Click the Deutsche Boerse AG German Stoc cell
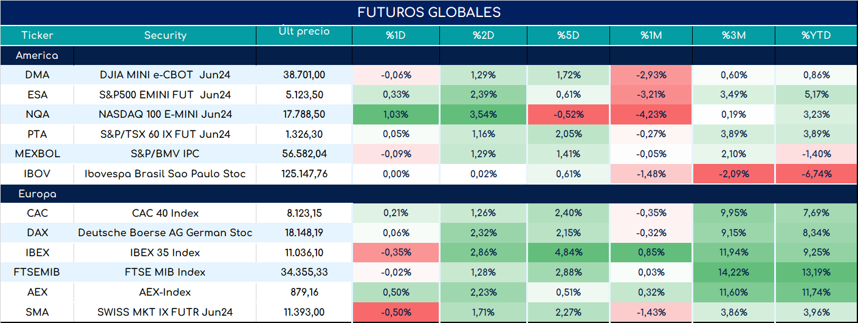 click(165, 233)
